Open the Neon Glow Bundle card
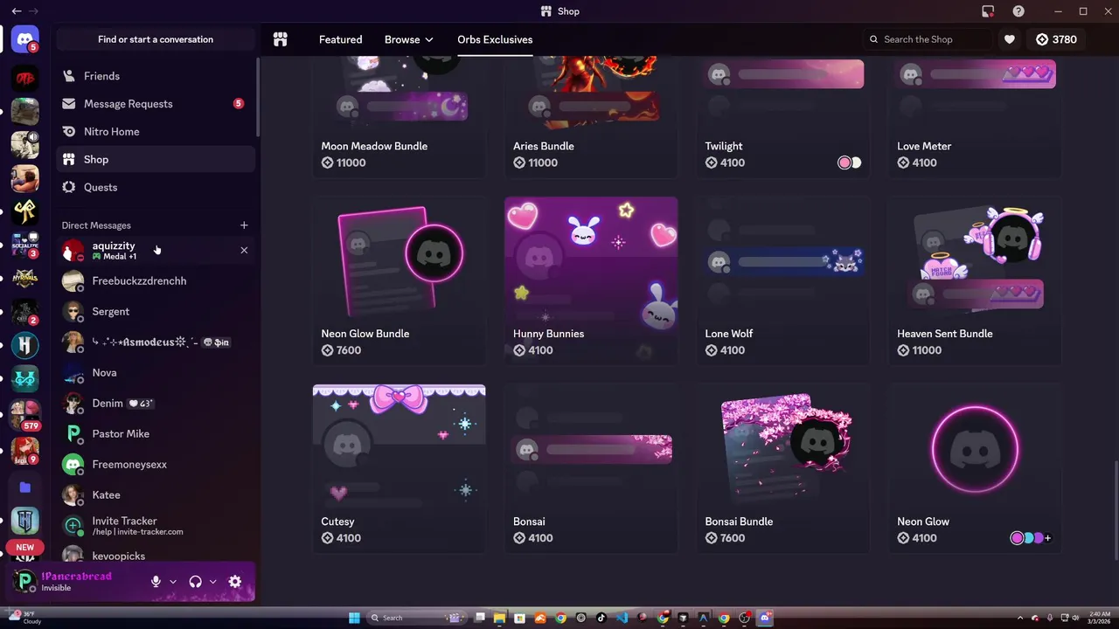The image size is (1119, 629). click(x=399, y=280)
